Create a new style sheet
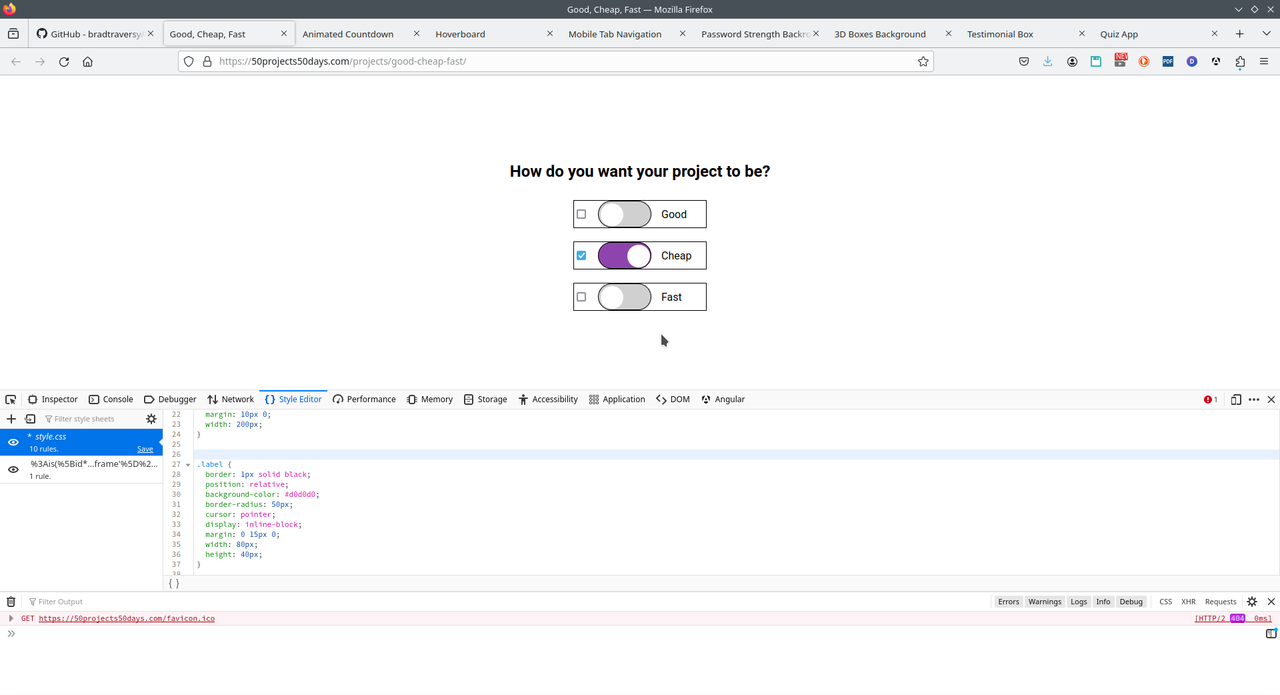The image size is (1280, 695). click(11, 419)
